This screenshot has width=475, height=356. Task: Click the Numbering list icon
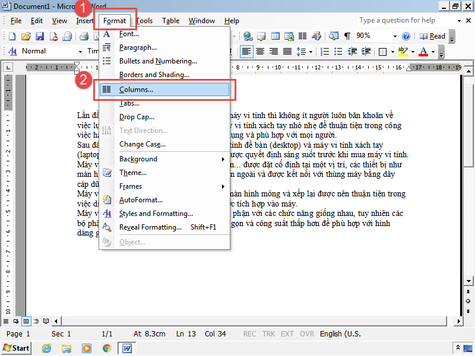coord(325,52)
